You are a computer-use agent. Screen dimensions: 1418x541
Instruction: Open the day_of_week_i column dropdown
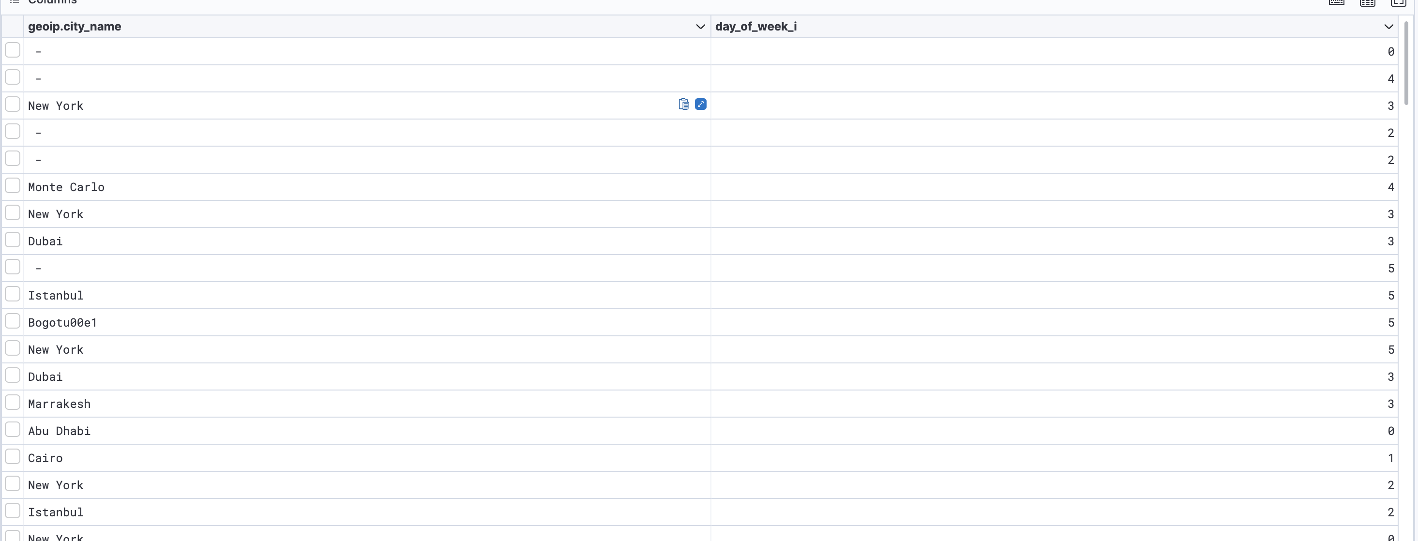pyautogui.click(x=1389, y=26)
